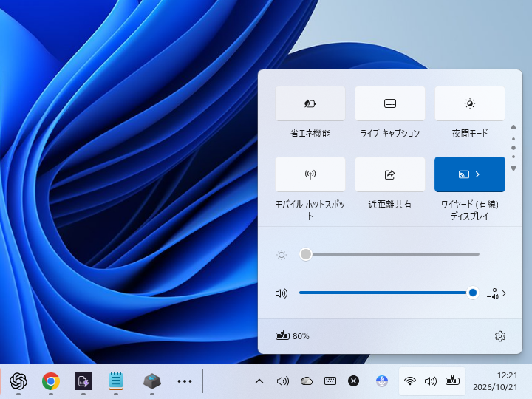Mute via the speaker icon beside volume slider

[282, 293]
